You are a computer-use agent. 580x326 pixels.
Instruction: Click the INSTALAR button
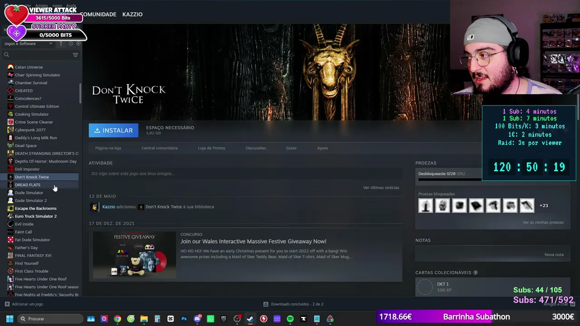click(113, 130)
